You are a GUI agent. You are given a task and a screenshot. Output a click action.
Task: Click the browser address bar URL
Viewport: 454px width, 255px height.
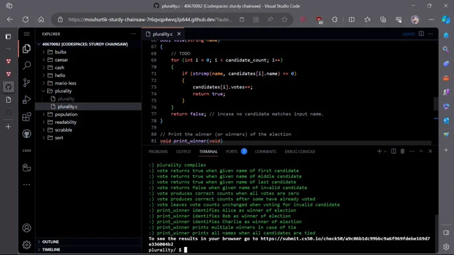coord(150,19)
